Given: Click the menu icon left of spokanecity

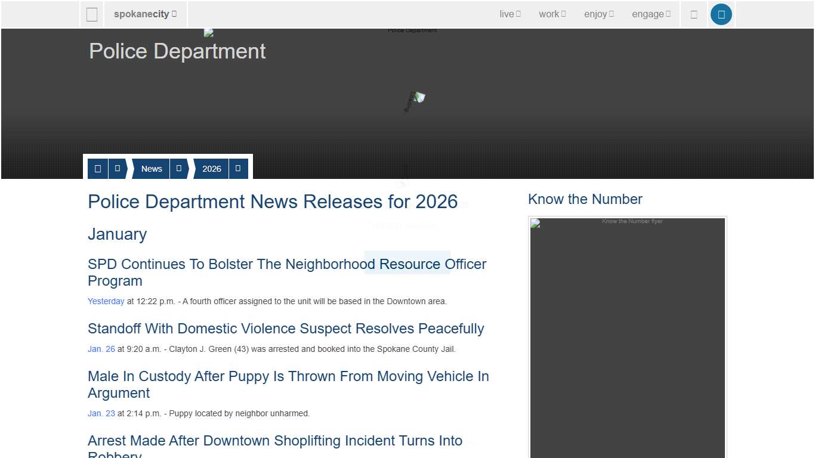Looking at the screenshot, I should (x=92, y=14).
